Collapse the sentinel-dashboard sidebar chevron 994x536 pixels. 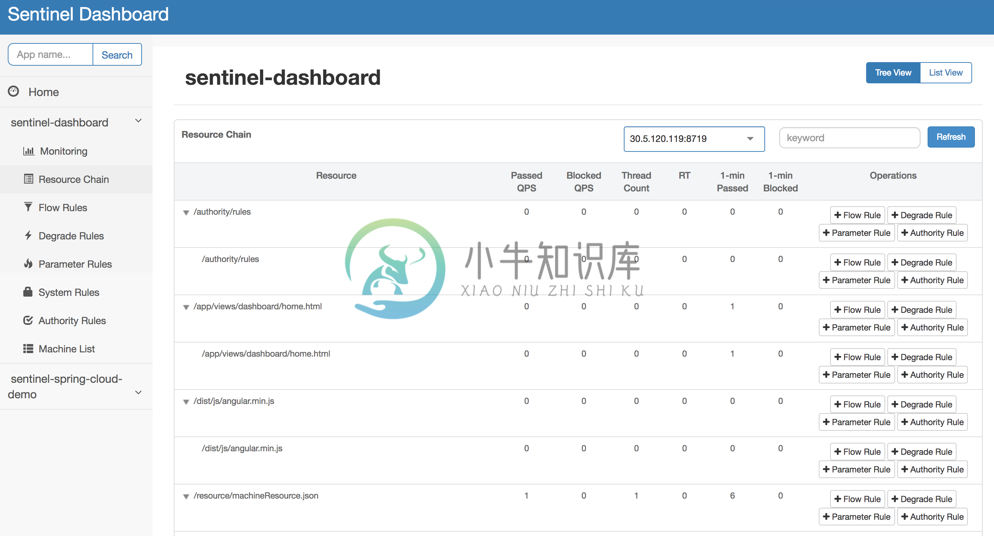click(138, 121)
